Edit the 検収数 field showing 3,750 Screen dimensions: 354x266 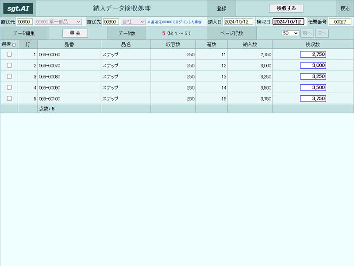(x=313, y=98)
